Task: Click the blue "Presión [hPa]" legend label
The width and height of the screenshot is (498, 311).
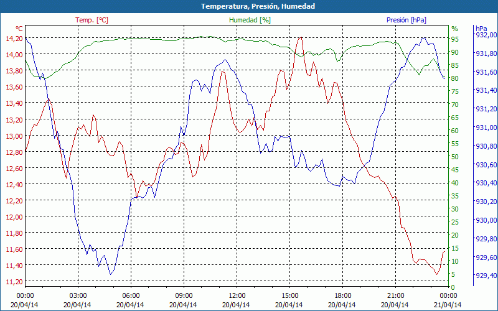Action: [406, 20]
